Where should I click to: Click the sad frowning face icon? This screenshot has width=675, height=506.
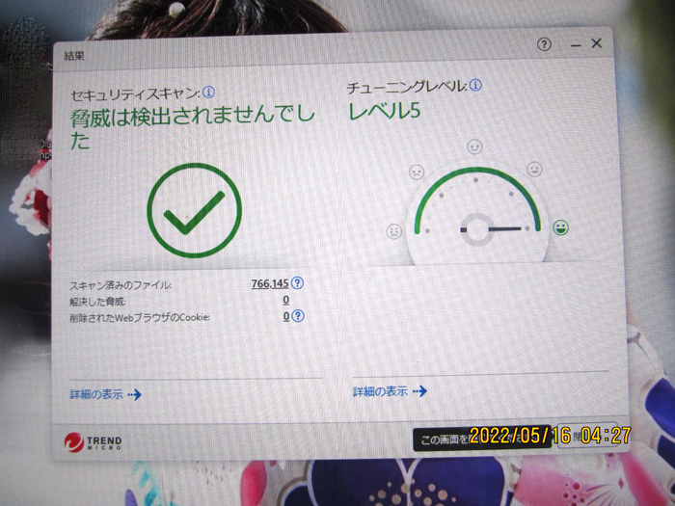[x=416, y=172]
